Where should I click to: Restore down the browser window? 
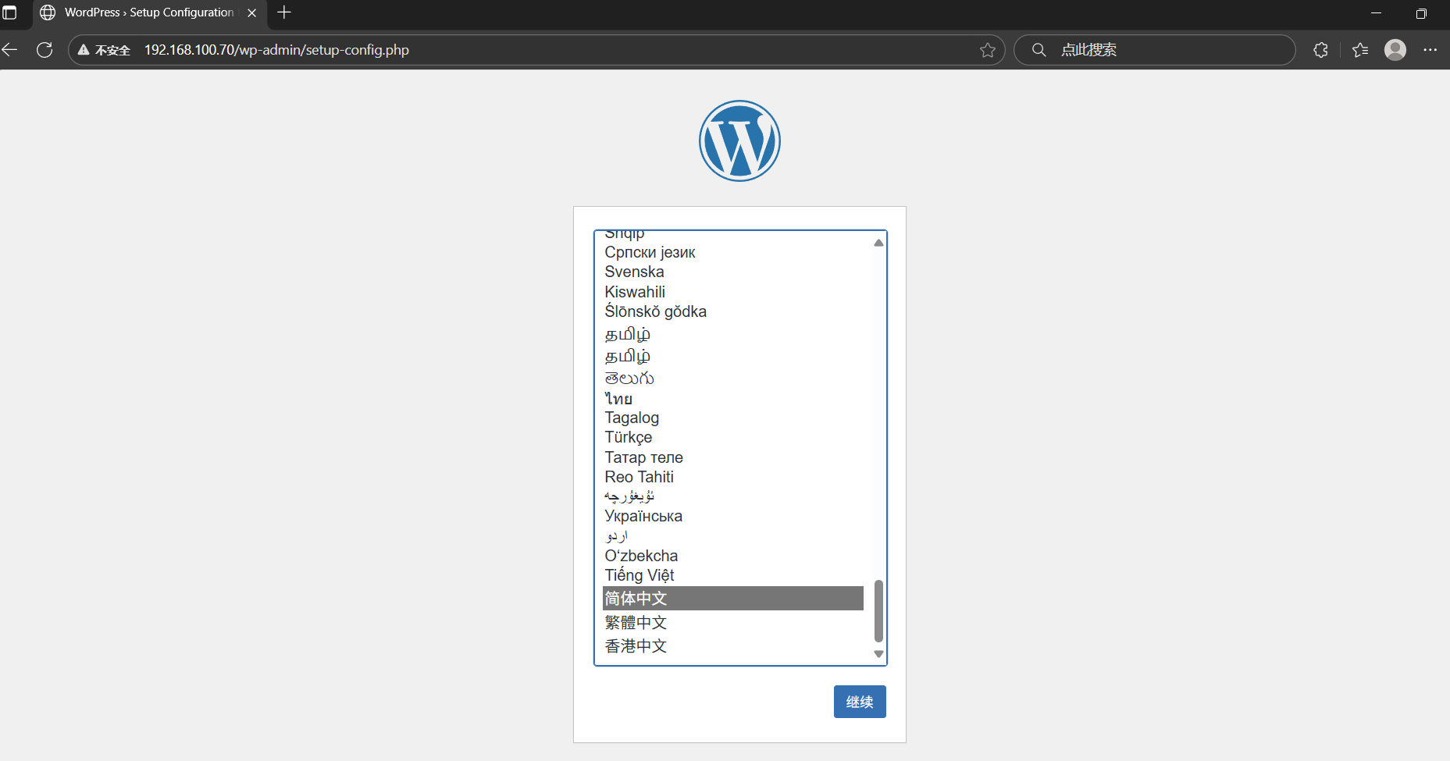click(1421, 12)
